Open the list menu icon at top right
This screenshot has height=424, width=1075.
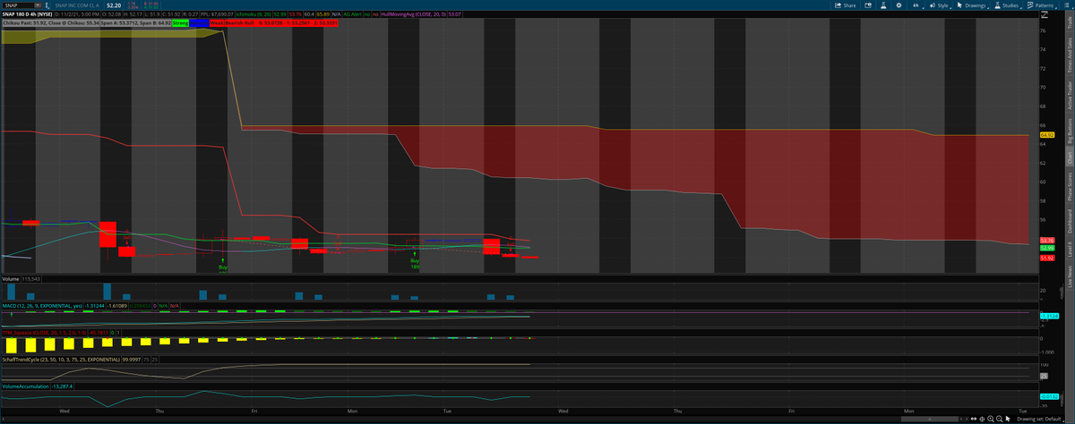[1065, 5]
